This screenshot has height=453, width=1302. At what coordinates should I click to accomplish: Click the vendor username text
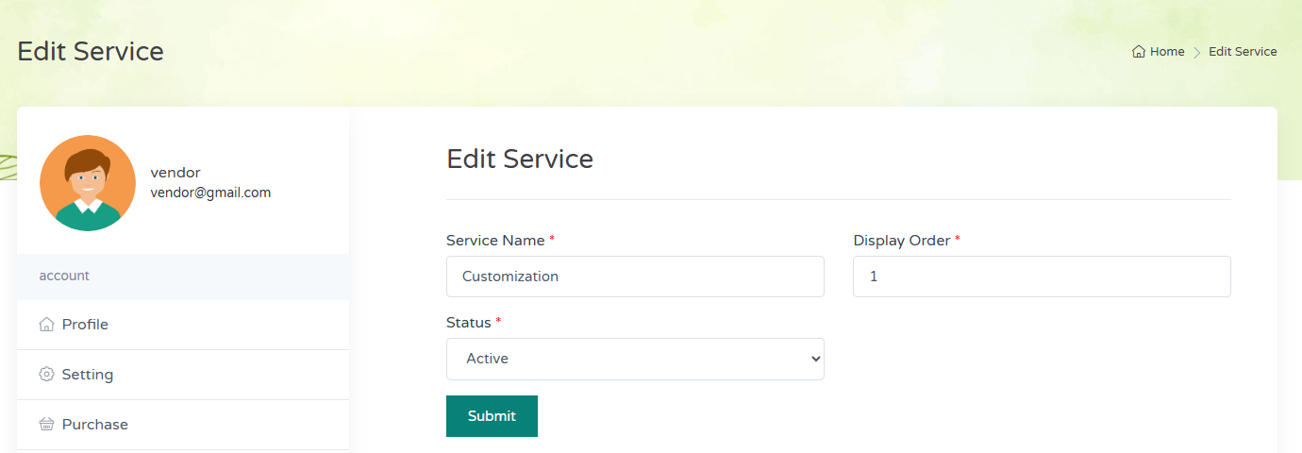(x=175, y=173)
